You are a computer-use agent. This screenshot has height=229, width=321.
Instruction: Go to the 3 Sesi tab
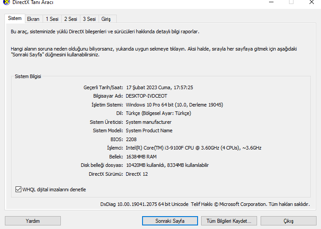(89, 19)
